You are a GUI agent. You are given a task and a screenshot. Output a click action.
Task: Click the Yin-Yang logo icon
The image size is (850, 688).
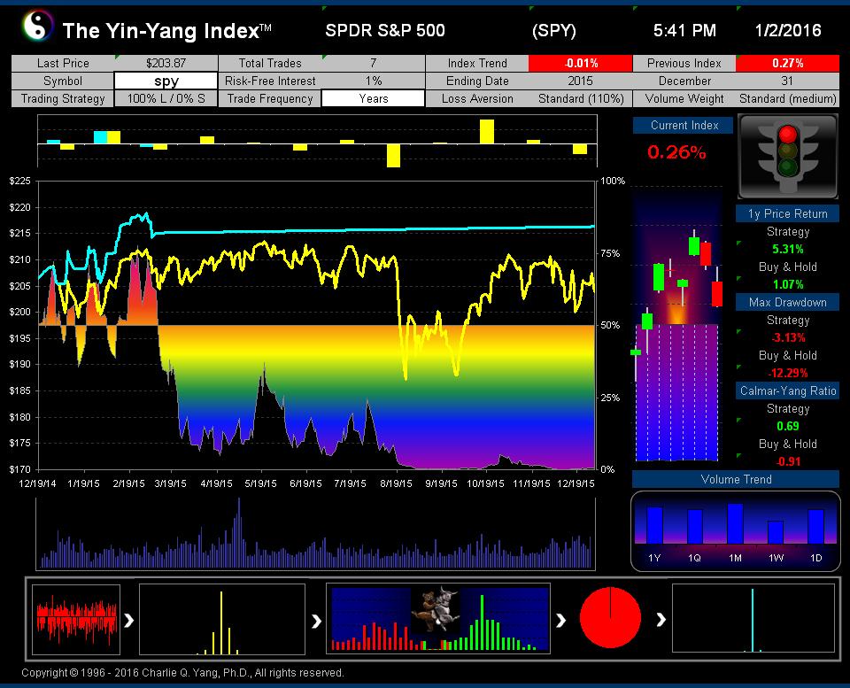37,26
